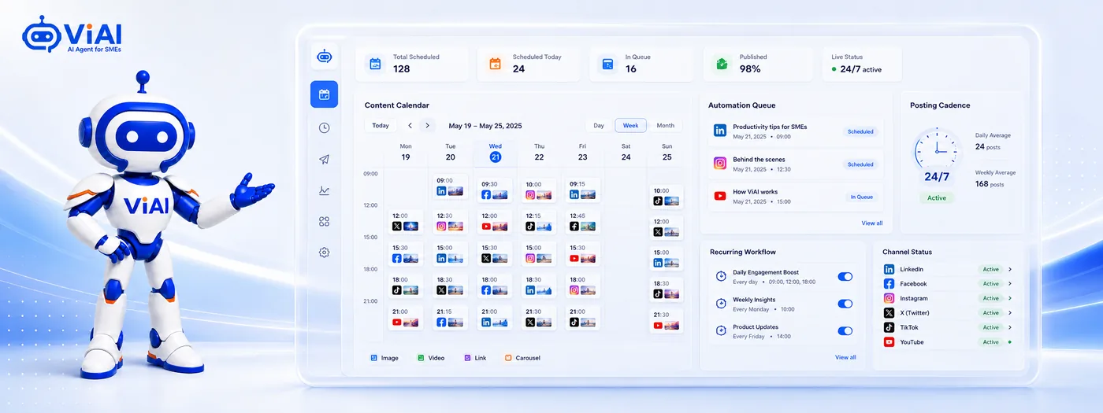The width and height of the screenshot is (1103, 413).
Task: Click TikTok icon in Channel Status
Action: point(889,327)
